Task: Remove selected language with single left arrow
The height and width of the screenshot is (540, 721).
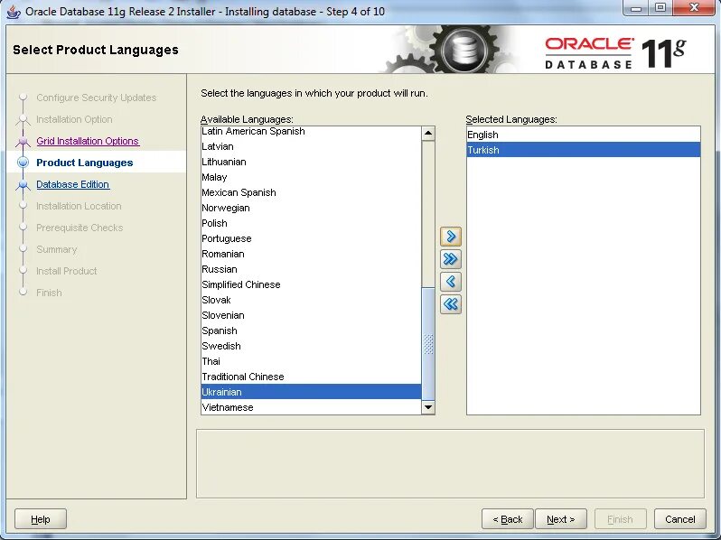Action: (x=450, y=281)
